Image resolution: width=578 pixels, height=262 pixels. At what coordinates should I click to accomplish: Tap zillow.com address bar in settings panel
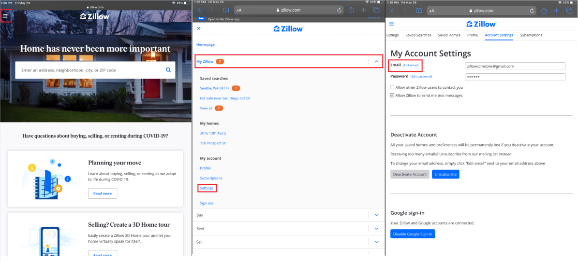tap(482, 11)
